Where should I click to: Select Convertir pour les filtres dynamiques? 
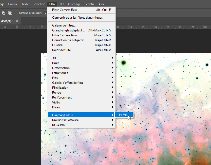[x=81, y=18]
